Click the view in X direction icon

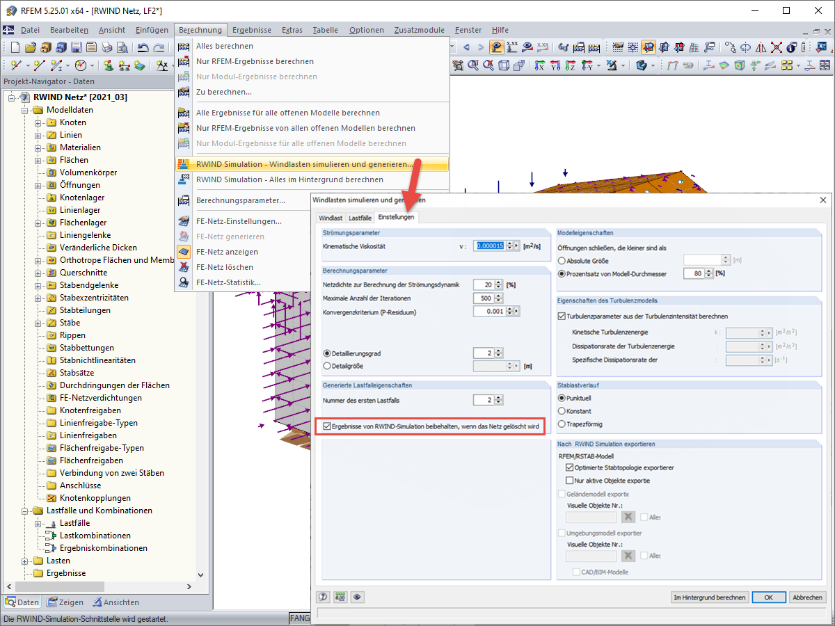point(539,65)
